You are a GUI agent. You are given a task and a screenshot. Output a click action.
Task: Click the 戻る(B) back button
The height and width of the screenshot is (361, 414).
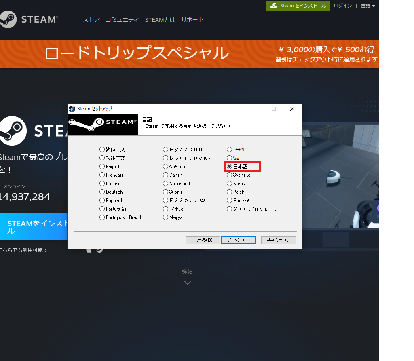pyautogui.click(x=203, y=240)
